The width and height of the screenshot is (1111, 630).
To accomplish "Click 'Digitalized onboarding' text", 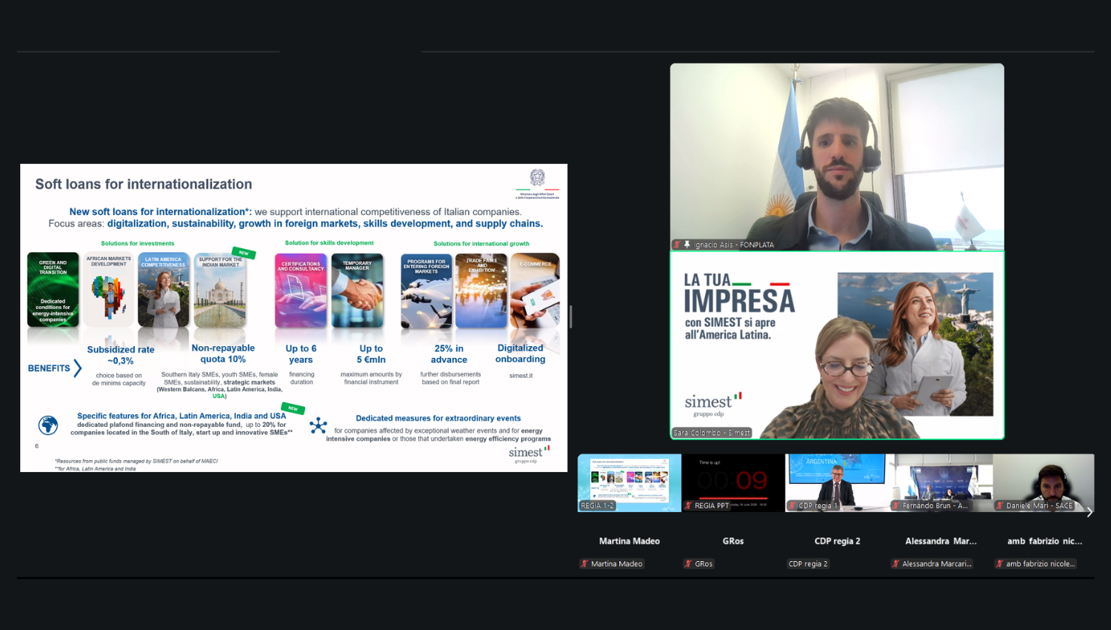I will coord(521,354).
